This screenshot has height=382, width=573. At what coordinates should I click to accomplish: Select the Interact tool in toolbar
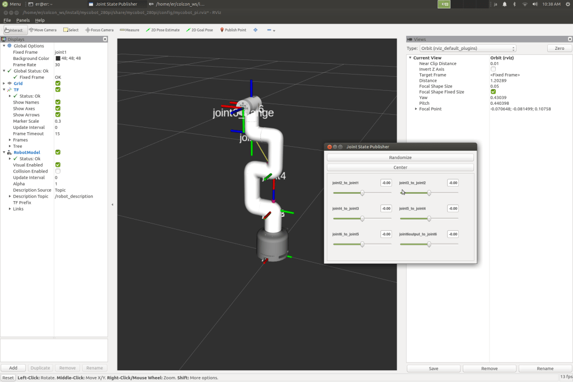(13, 30)
